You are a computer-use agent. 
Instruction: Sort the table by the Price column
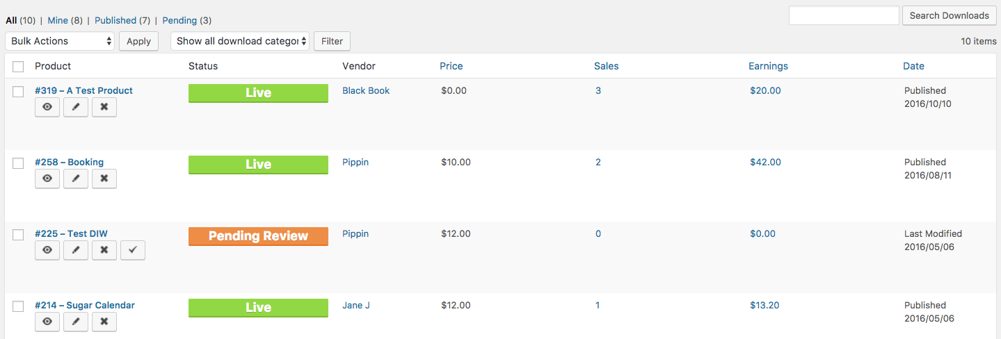(451, 66)
